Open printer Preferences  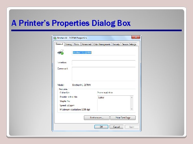(x=96, y=118)
